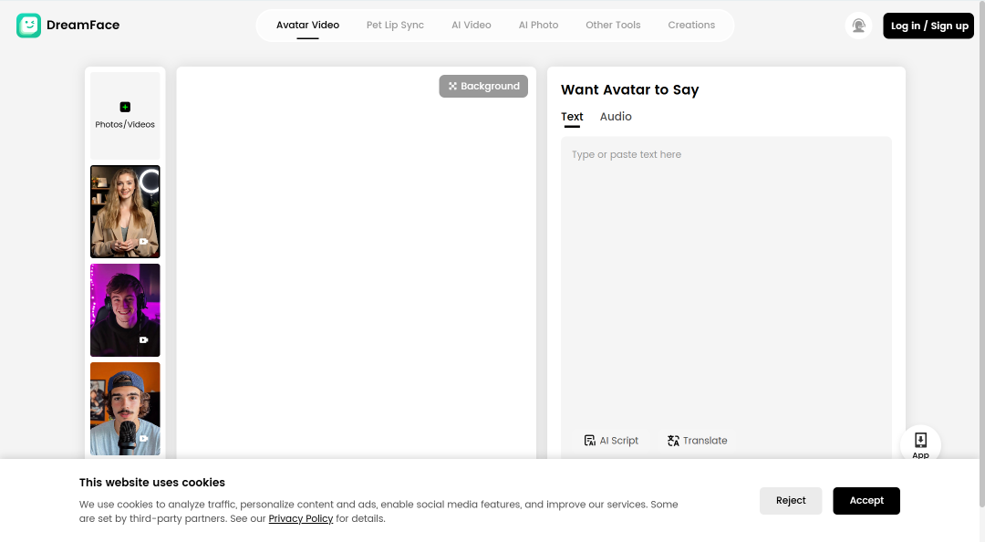The image size is (985, 542).
Task: Click the AI Script label
Action: 618,441
